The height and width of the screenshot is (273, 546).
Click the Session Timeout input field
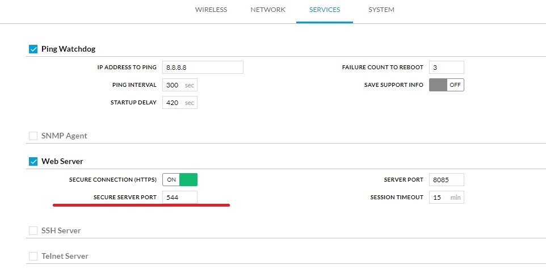pyautogui.click(x=439, y=198)
